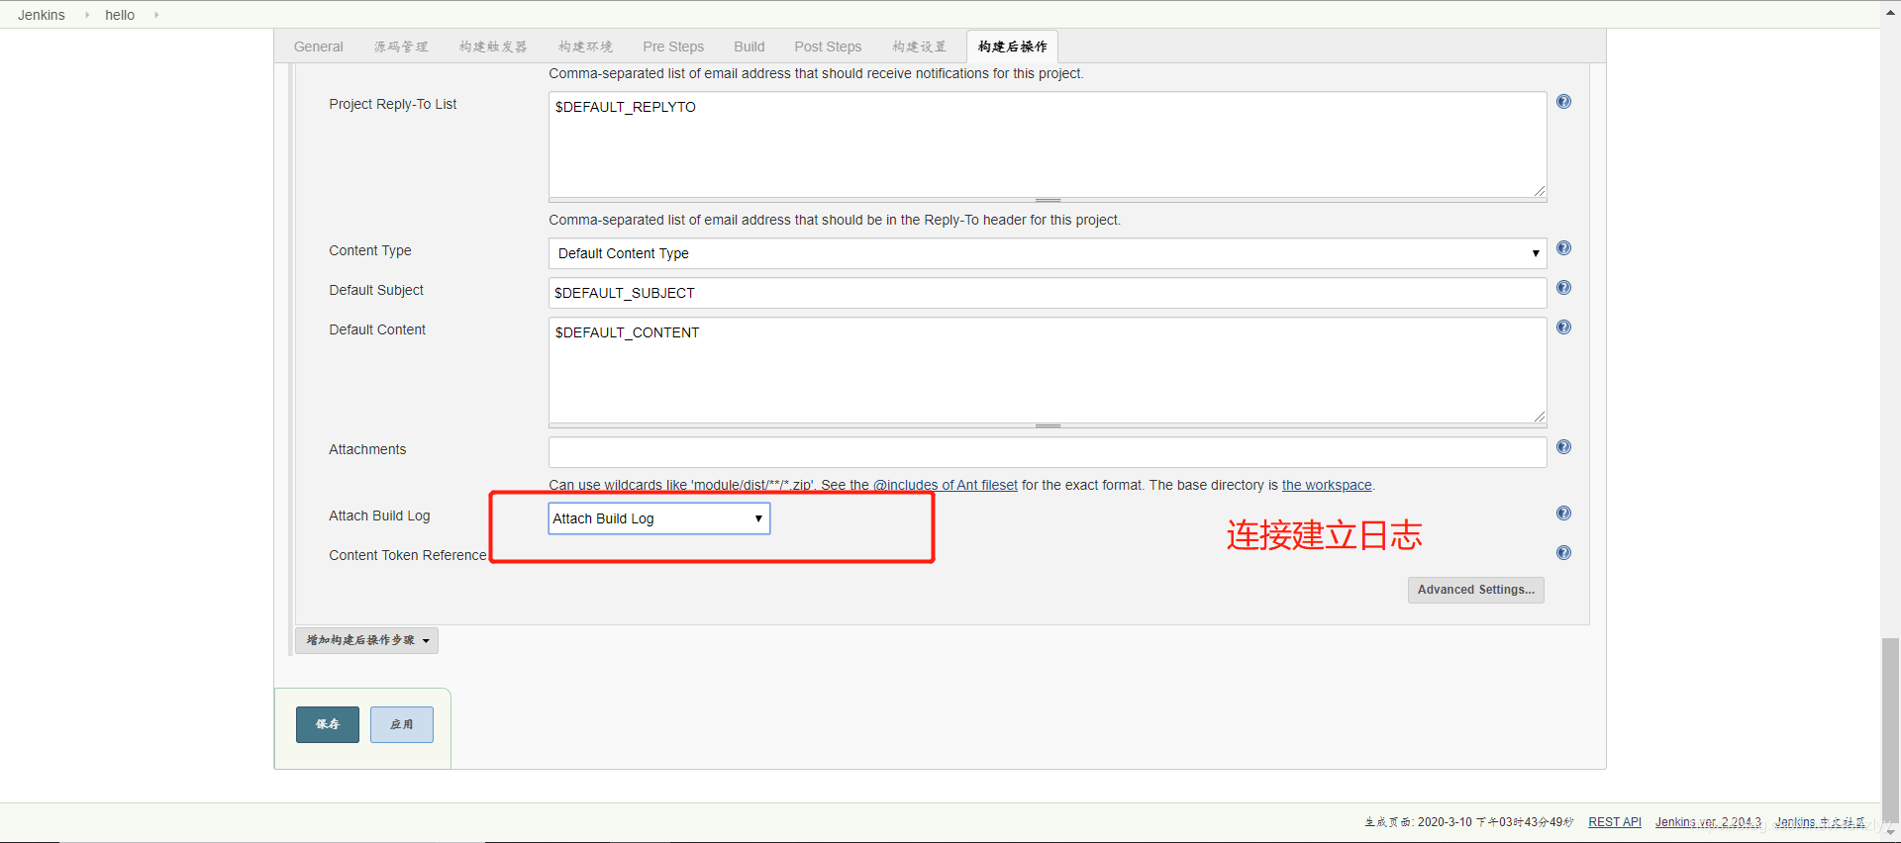Focus the Default Subject field
The height and width of the screenshot is (843, 1901).
pos(1048,293)
